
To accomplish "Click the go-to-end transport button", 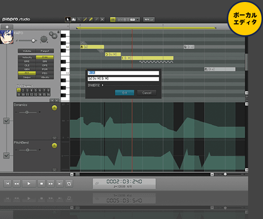I will [x=60, y=184].
